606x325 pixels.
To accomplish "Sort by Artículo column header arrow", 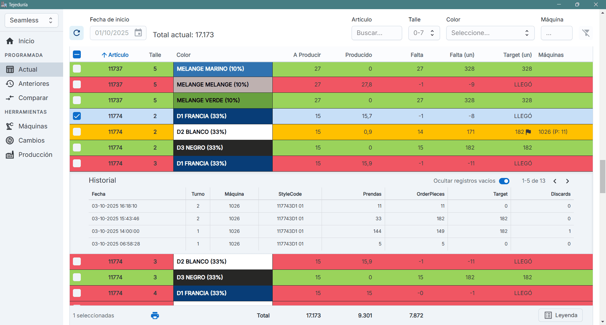I will tap(104, 55).
